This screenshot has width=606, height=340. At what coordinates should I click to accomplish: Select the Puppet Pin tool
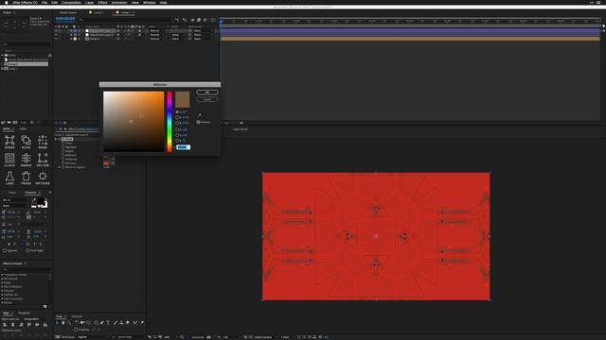142,323
